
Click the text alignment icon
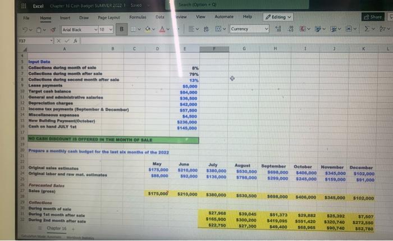(191, 29)
